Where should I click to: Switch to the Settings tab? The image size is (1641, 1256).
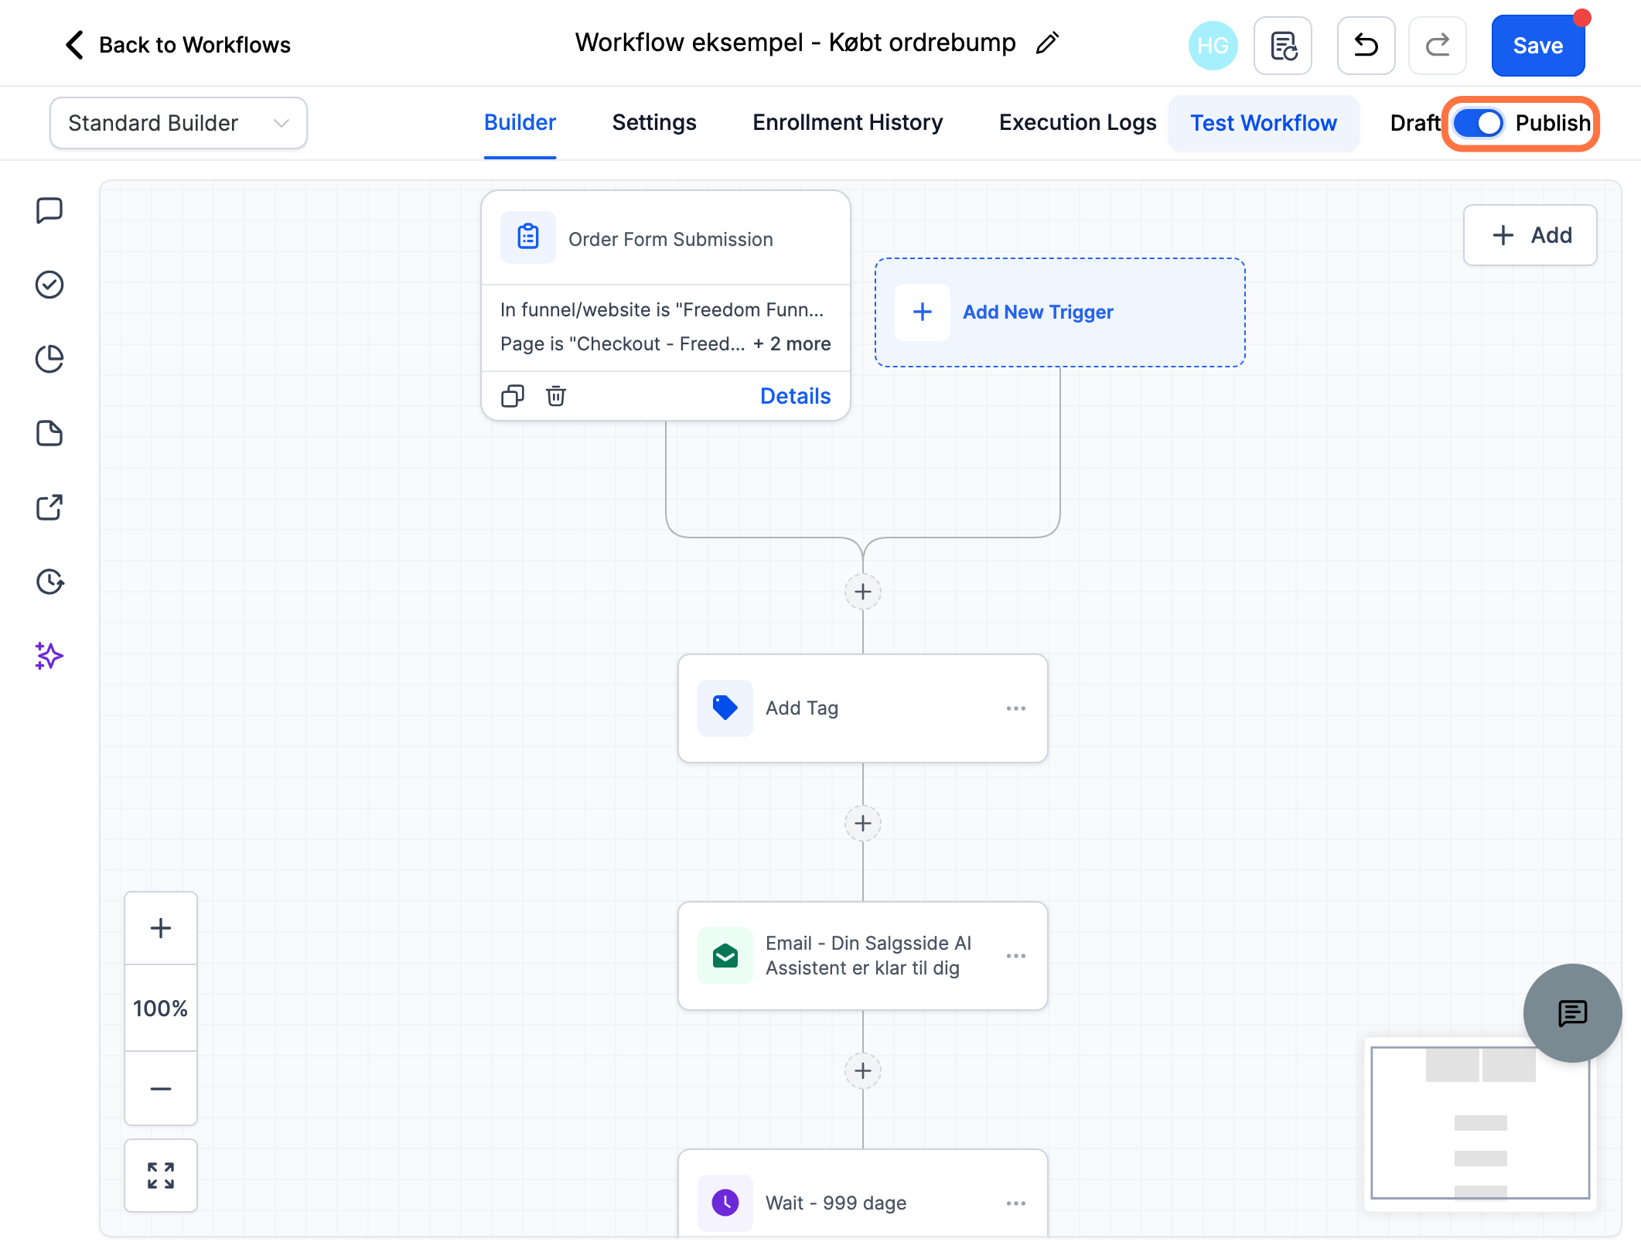(x=654, y=123)
